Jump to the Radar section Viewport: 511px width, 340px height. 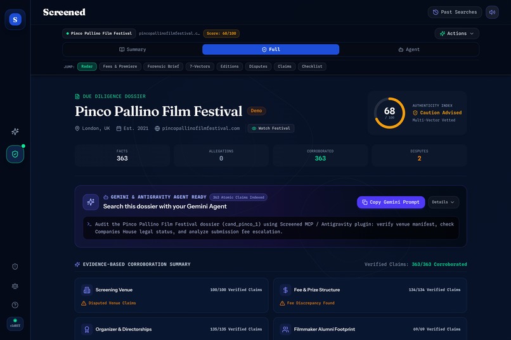[87, 66]
